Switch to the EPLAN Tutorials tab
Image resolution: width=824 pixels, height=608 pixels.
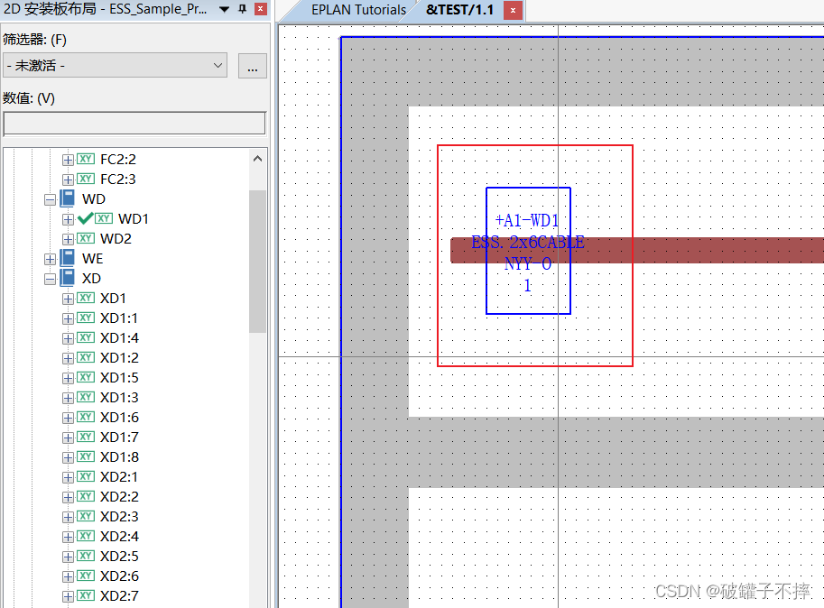358,10
